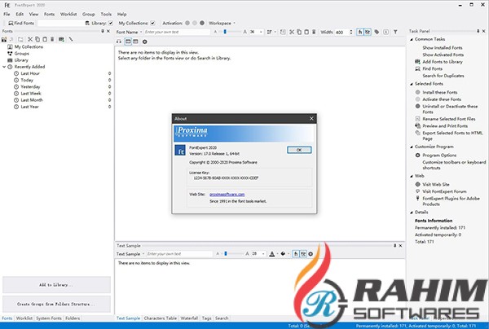The image size is (489, 329).
Task: Click text color A icon in Text Sample
Action: (272, 254)
